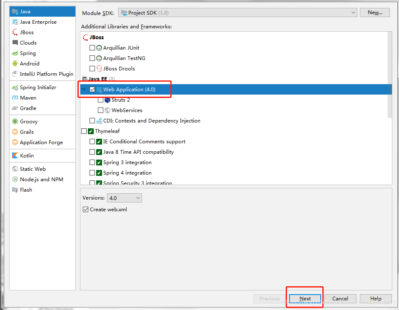The width and height of the screenshot is (399, 310).
Task: Select Gradle project type
Action: point(42,108)
